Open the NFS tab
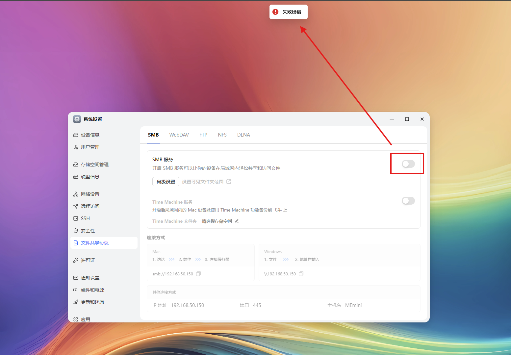 coord(222,135)
